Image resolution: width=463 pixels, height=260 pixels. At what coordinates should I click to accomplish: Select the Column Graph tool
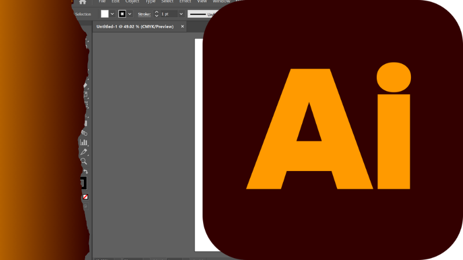[x=83, y=142]
